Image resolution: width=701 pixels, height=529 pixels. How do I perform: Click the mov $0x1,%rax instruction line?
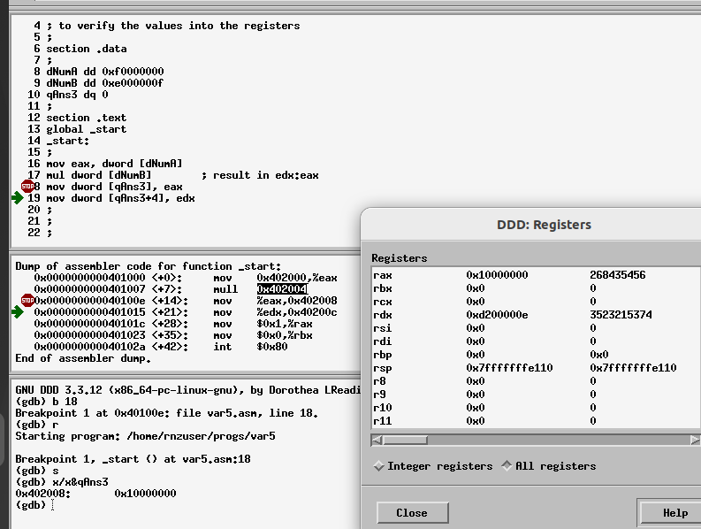[x=263, y=324]
